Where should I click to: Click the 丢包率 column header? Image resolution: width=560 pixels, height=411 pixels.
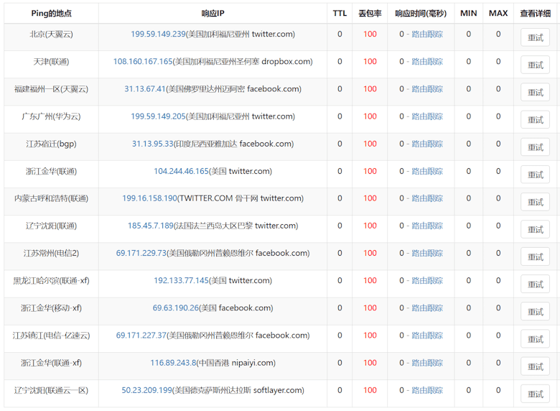point(370,13)
